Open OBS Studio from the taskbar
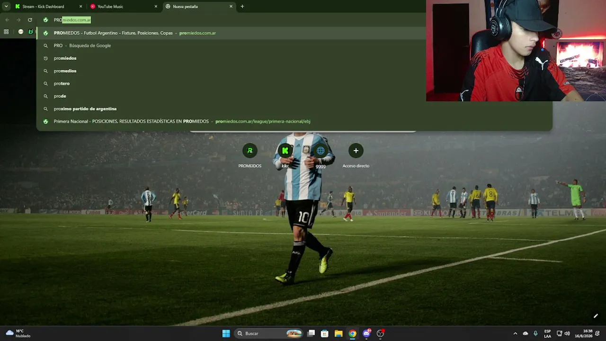The height and width of the screenshot is (341, 606). [x=380, y=333]
